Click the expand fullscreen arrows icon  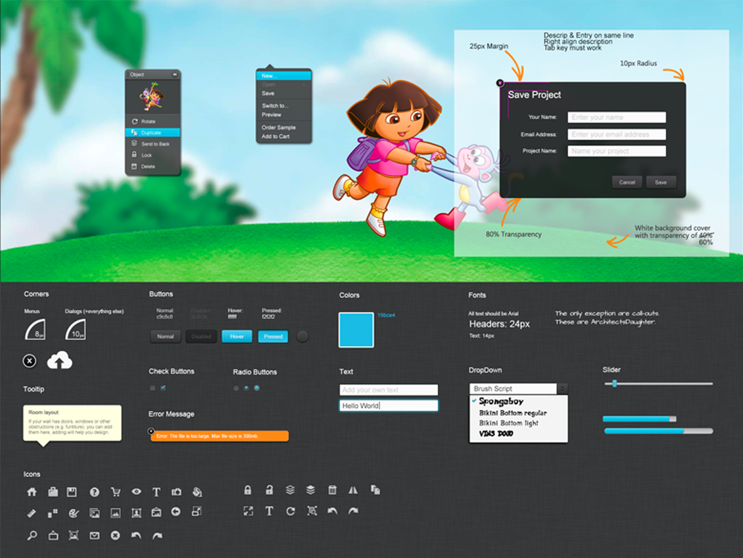pos(248,511)
